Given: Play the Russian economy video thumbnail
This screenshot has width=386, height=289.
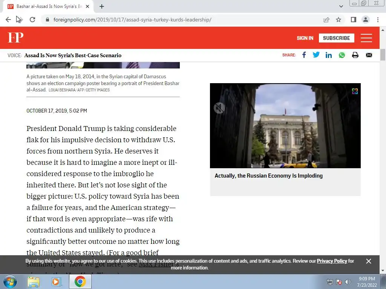Looking at the screenshot, I should (x=285, y=126).
